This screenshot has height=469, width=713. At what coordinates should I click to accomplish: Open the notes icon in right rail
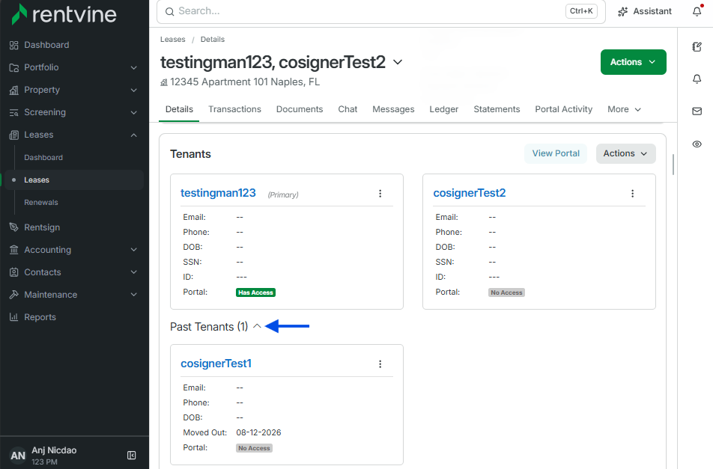697,46
